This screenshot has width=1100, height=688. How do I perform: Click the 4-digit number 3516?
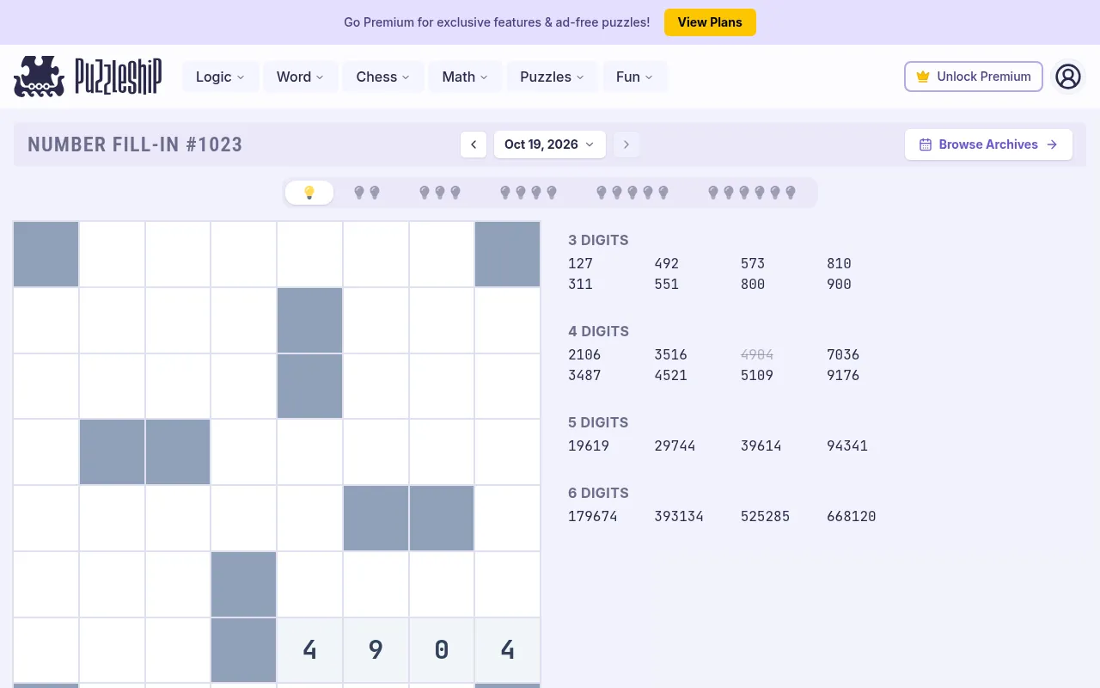click(670, 354)
